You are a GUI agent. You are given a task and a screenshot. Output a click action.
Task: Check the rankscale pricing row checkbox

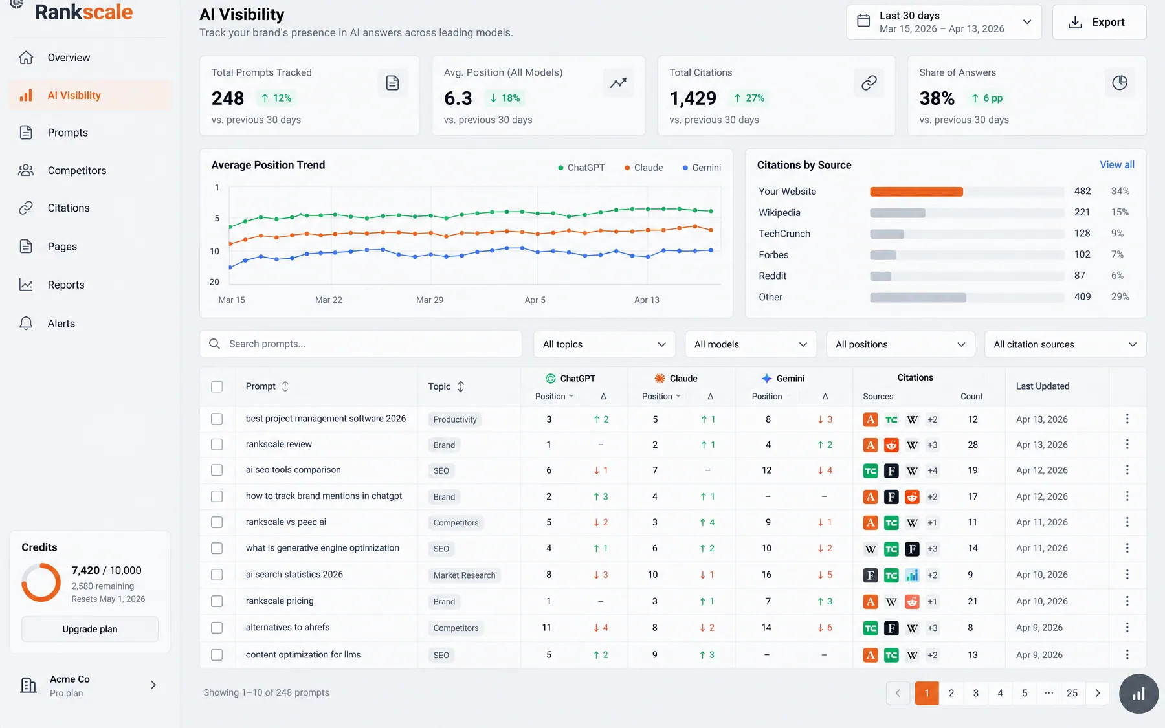[217, 601]
